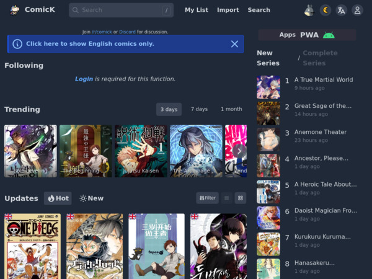
Task: Open Black Clover update cover
Action: click(95, 246)
